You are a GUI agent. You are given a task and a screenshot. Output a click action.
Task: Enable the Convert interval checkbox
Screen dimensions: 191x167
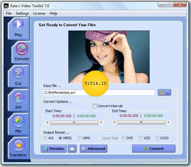click(x=95, y=106)
